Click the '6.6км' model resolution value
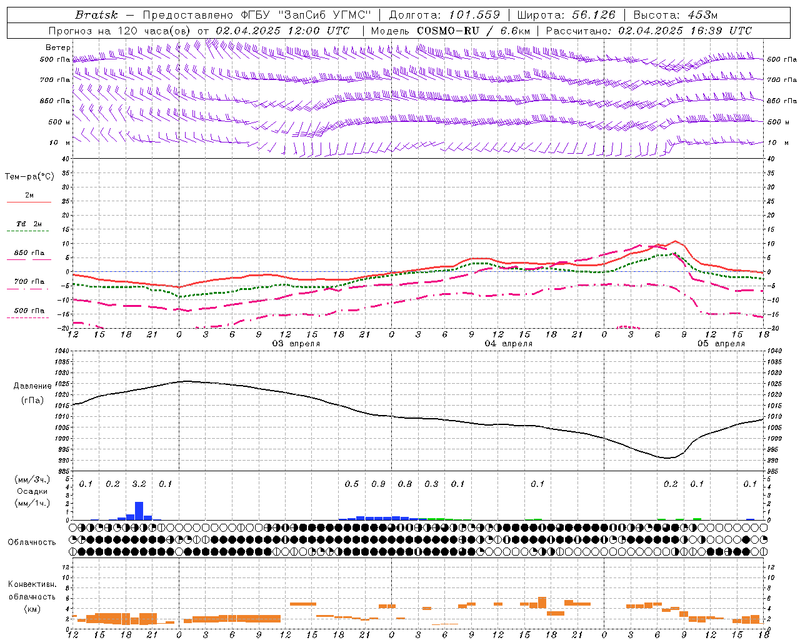 coord(515,31)
